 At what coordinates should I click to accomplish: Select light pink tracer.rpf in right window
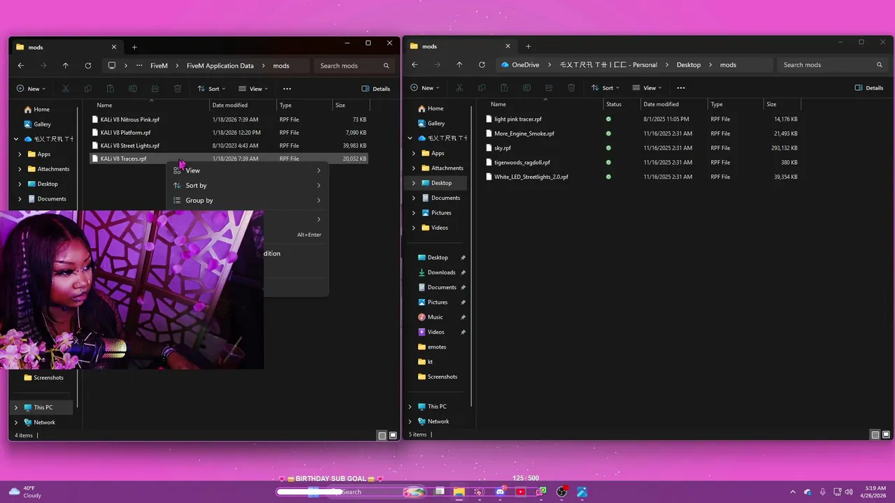tap(518, 119)
